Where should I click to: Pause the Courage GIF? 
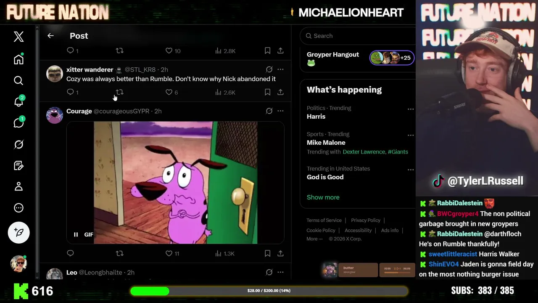76,234
